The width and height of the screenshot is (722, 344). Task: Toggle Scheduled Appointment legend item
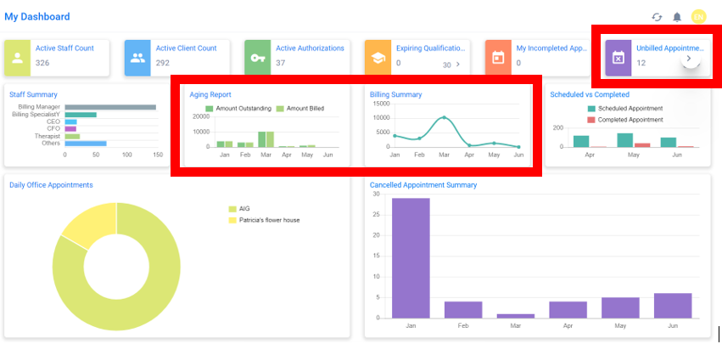[x=625, y=109]
